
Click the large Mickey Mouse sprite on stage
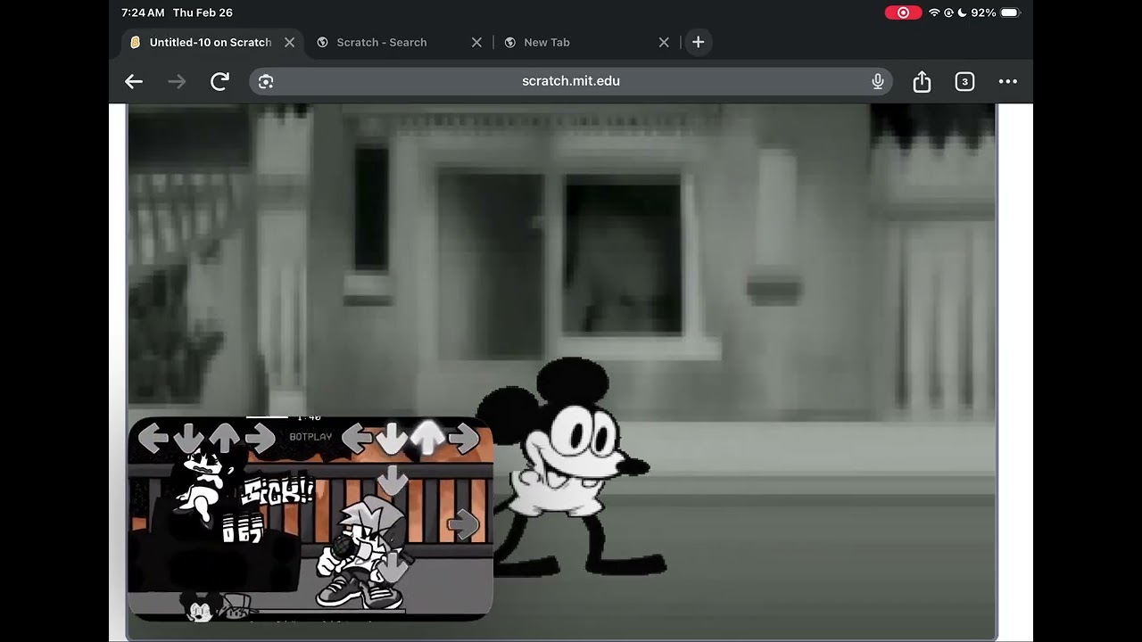point(571,465)
